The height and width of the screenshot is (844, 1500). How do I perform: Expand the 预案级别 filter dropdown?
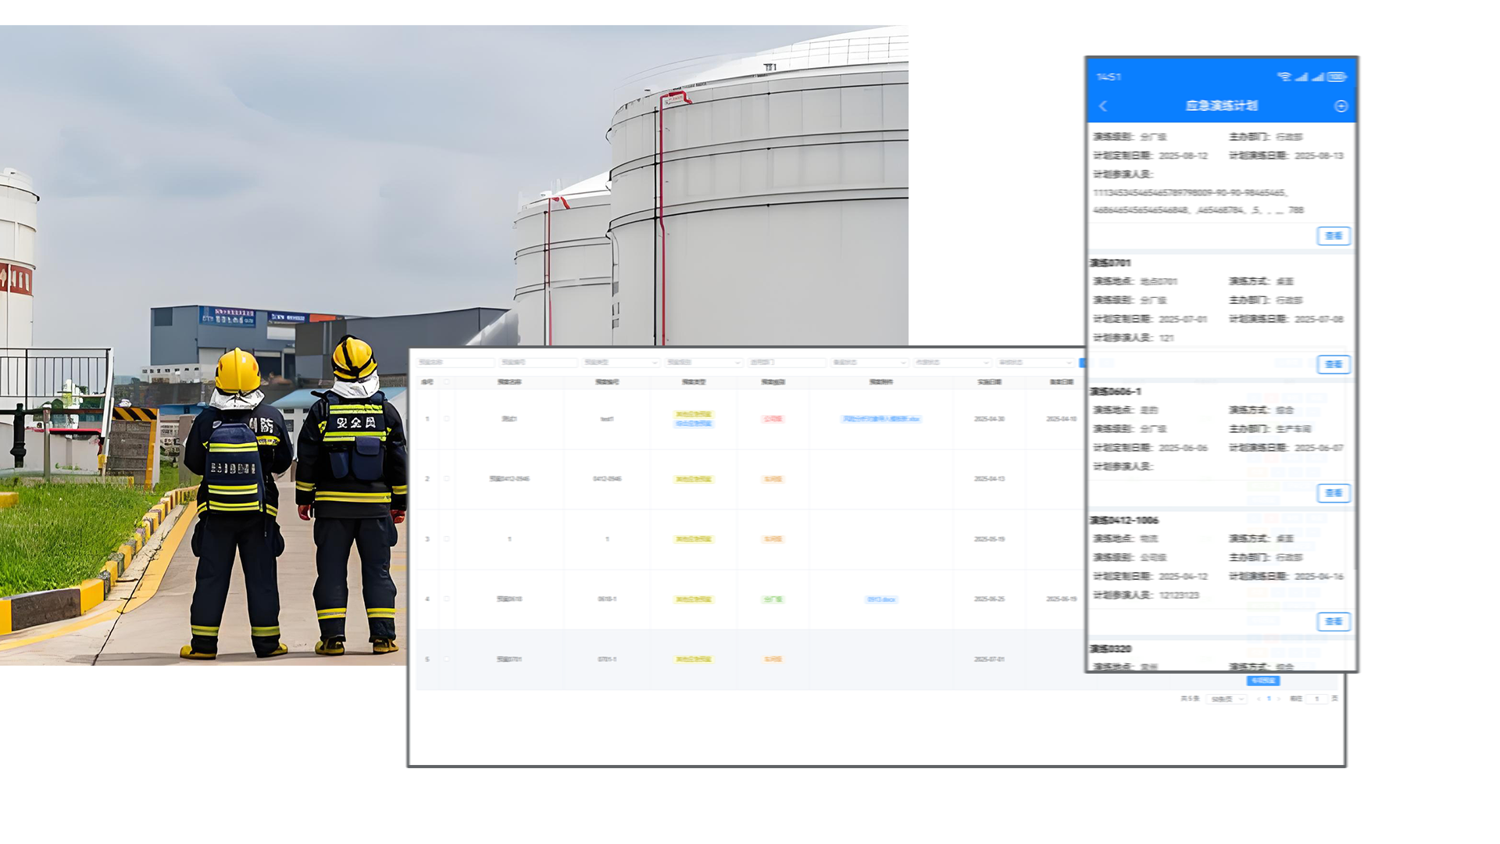pos(704,363)
